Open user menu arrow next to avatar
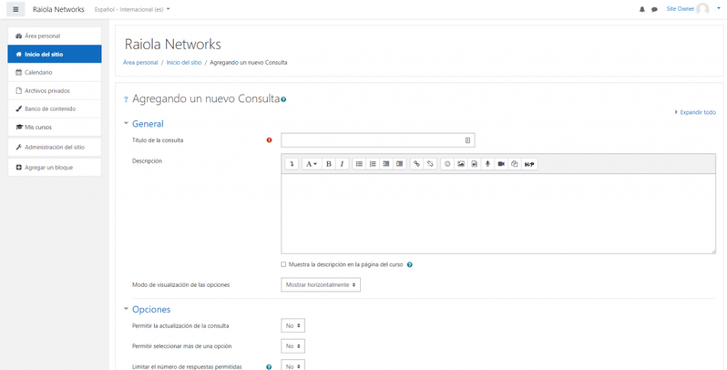 (x=719, y=8)
